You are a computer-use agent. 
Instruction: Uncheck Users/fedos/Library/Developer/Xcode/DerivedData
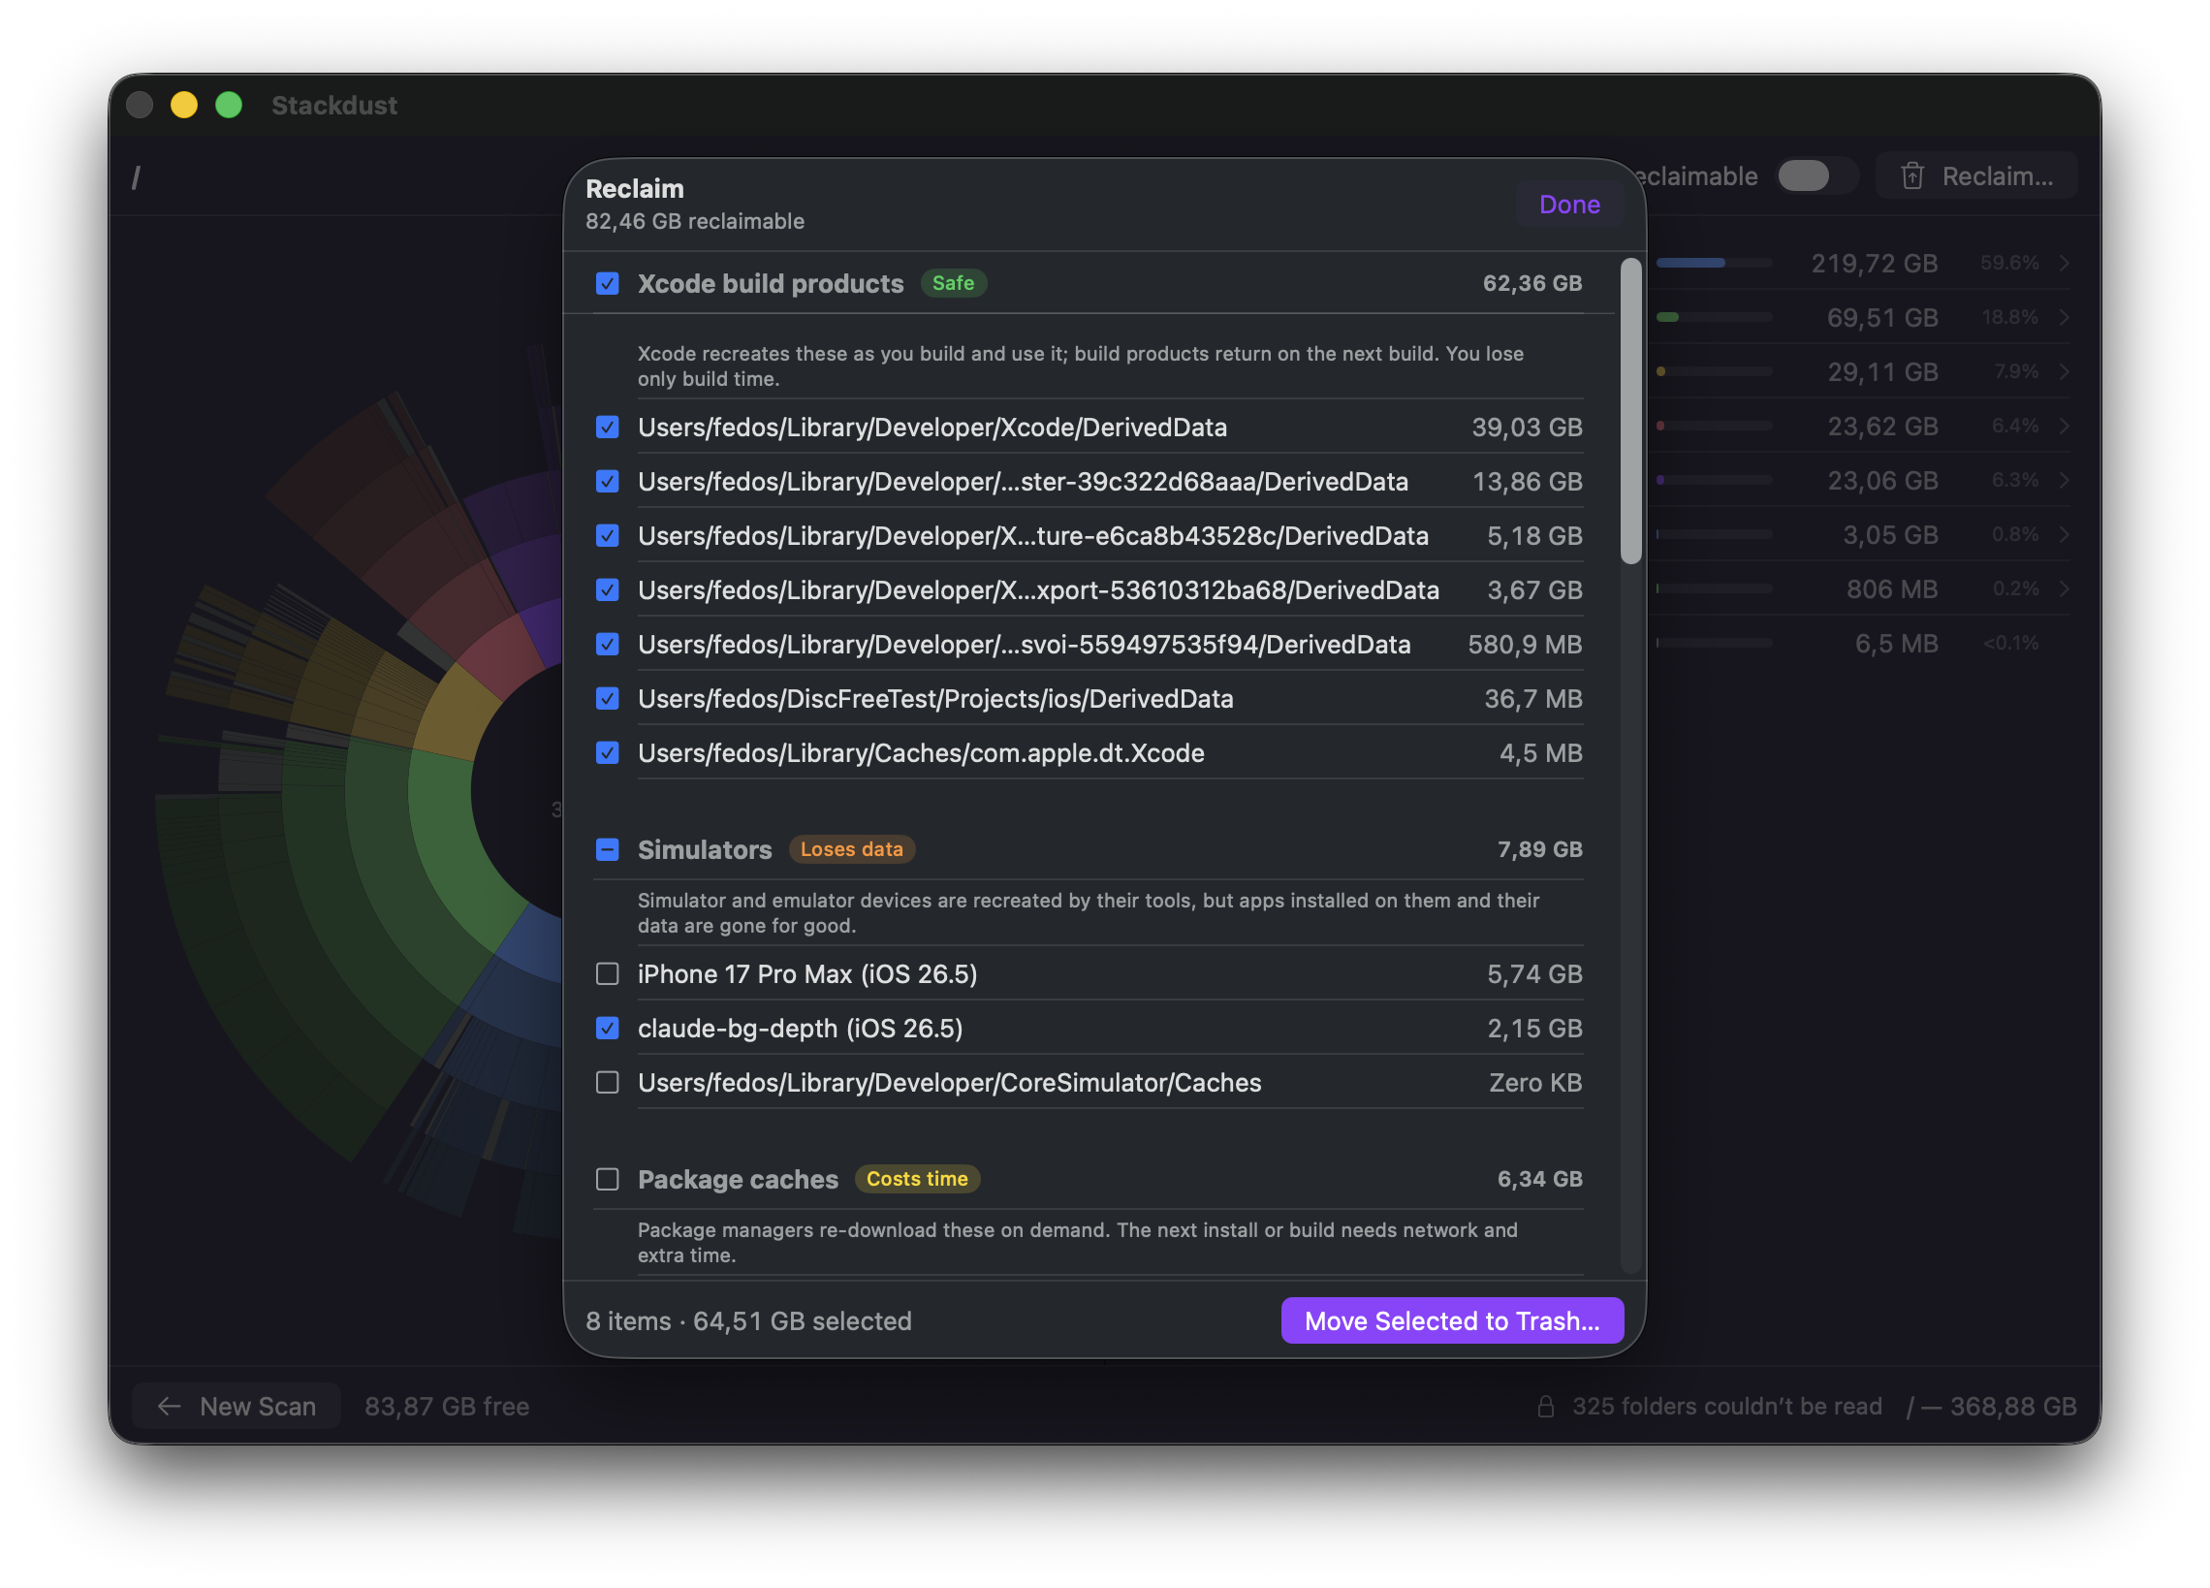[607, 427]
